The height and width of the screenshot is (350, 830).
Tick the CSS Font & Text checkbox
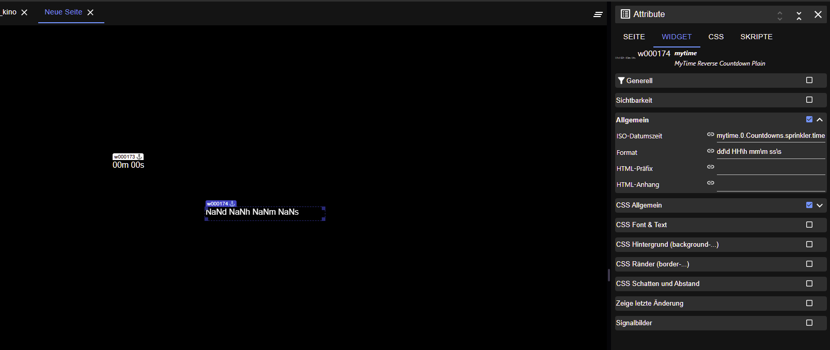809,225
